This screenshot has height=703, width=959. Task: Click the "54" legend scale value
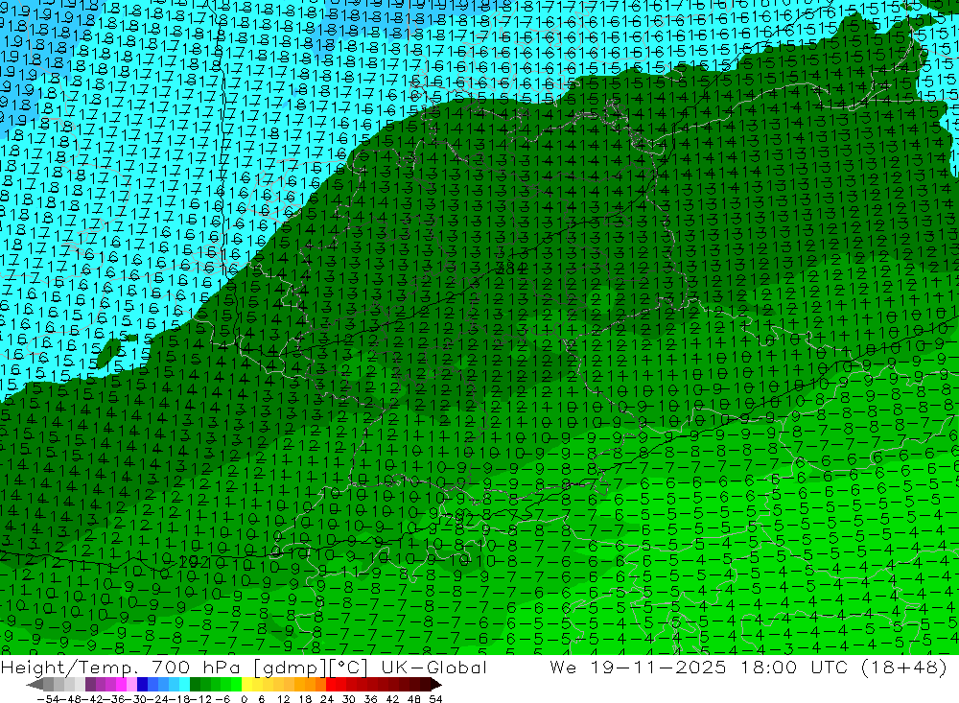click(435, 699)
